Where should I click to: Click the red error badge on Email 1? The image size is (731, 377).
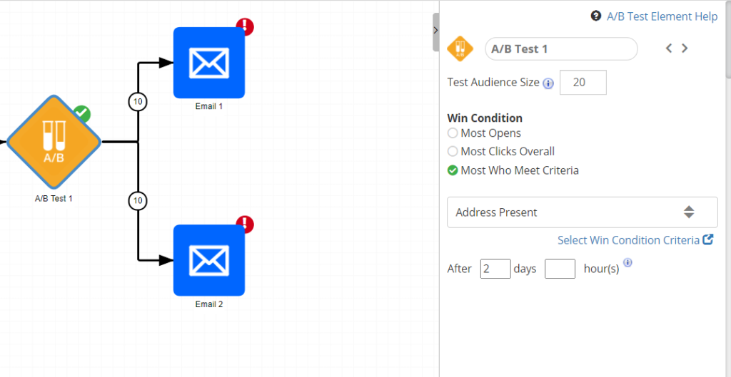[245, 27]
